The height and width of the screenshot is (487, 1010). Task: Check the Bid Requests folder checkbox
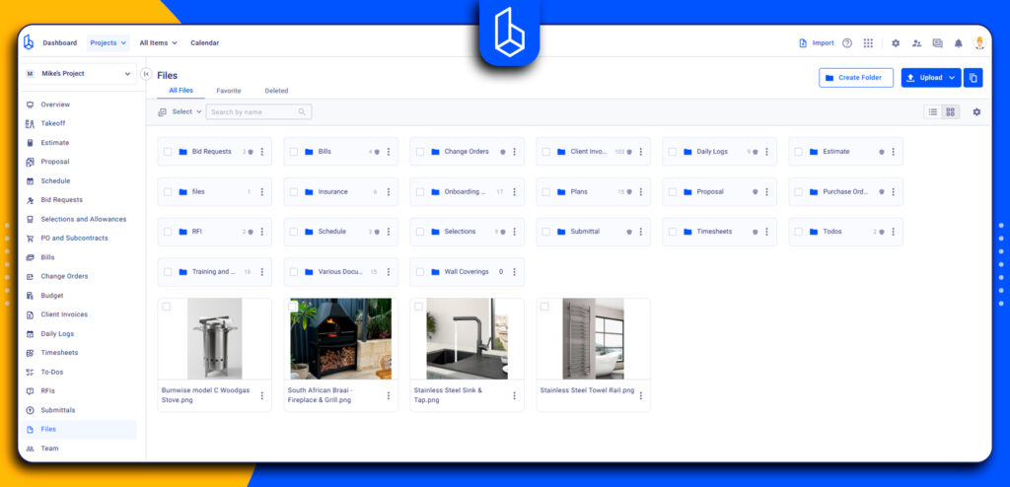click(168, 152)
